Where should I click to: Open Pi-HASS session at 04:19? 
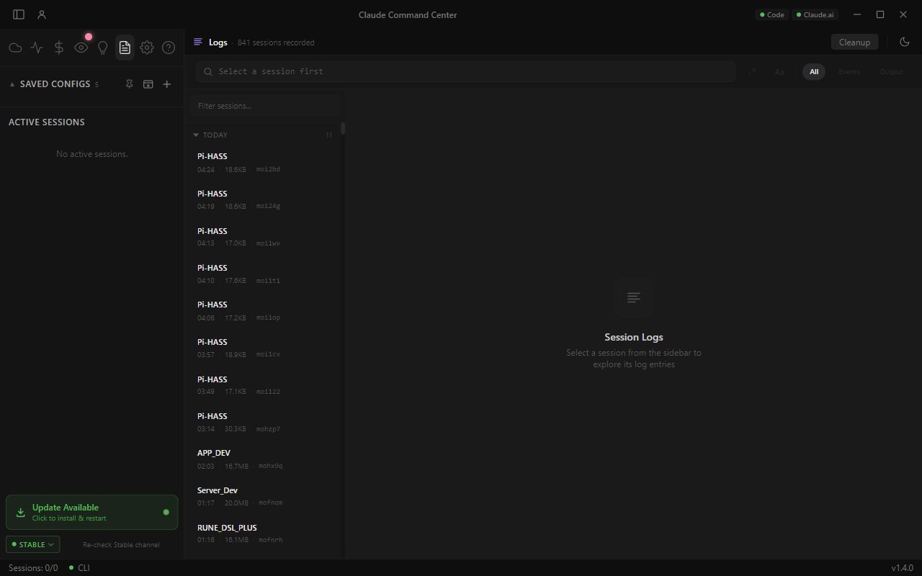[x=264, y=199]
